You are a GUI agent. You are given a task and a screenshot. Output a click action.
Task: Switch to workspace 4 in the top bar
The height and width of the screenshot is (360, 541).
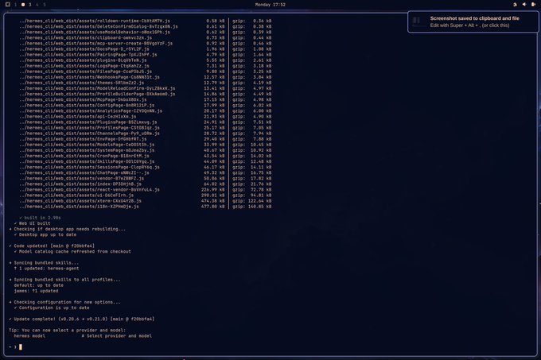click(37, 5)
